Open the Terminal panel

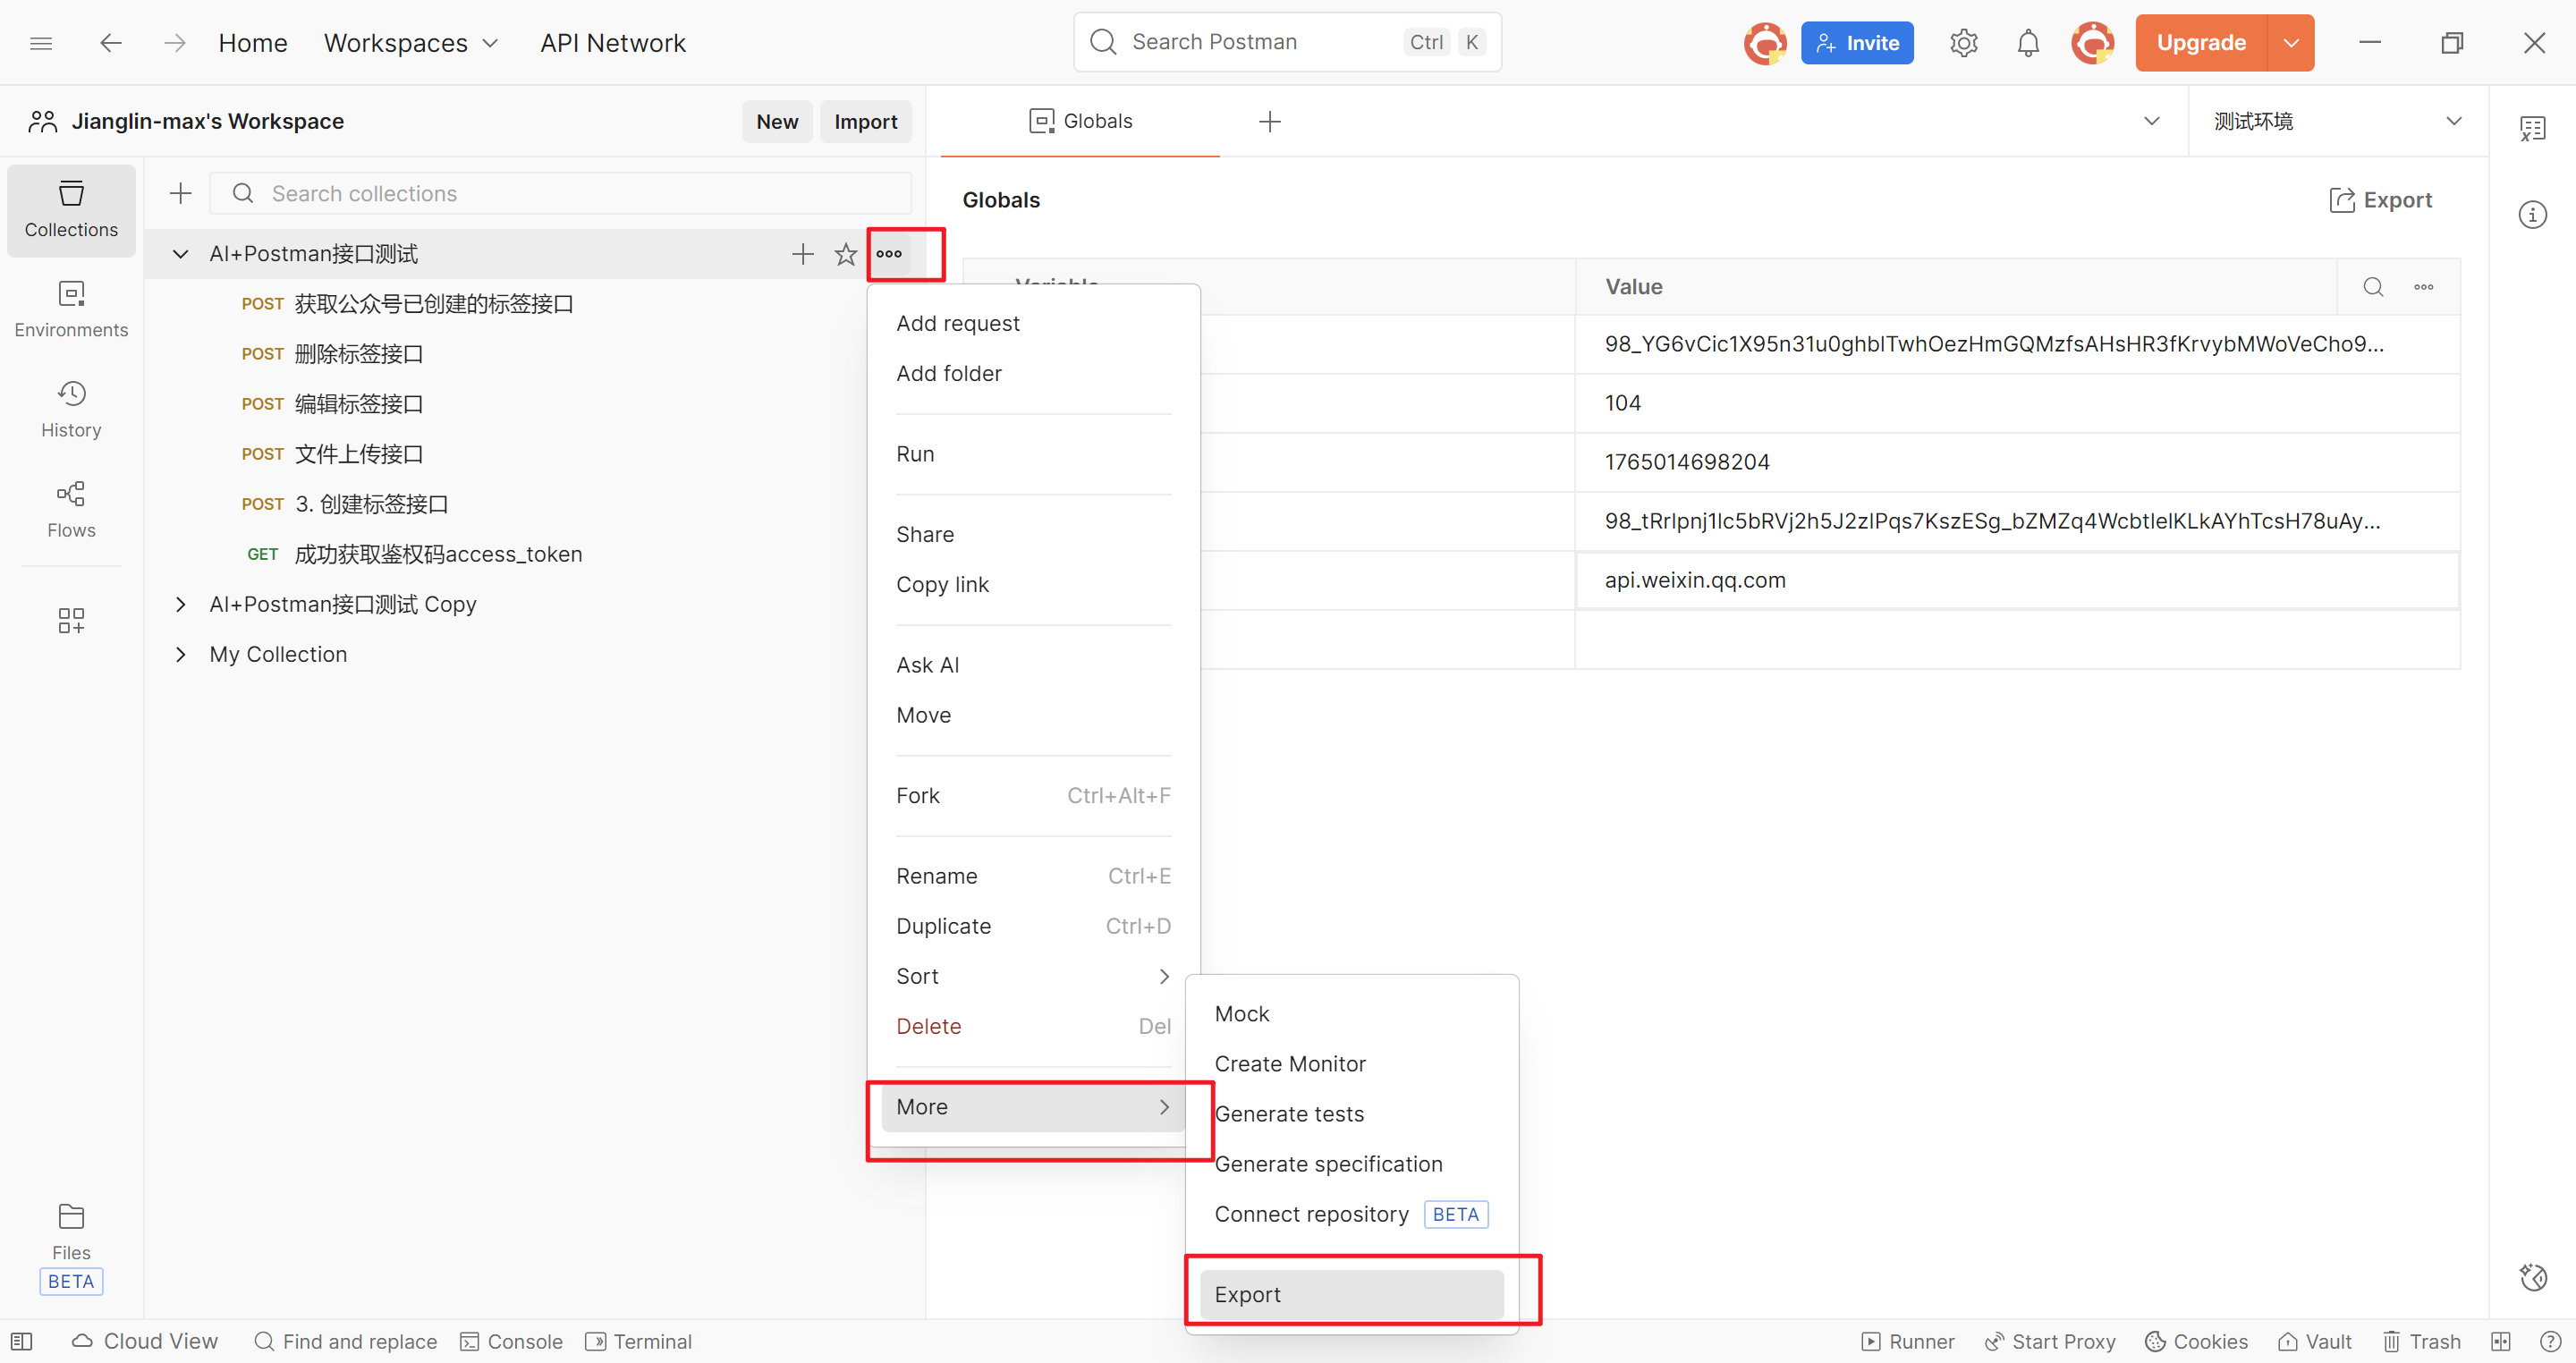click(639, 1342)
